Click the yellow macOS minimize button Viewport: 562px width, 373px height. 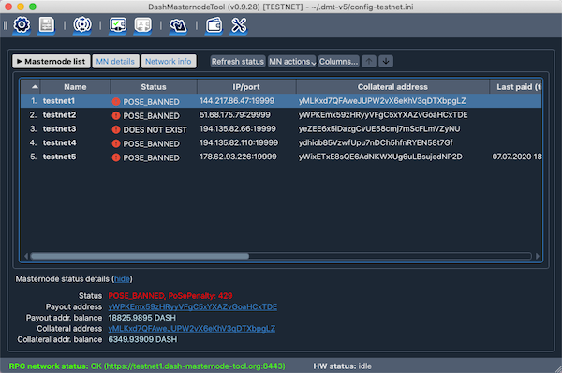[21, 7]
